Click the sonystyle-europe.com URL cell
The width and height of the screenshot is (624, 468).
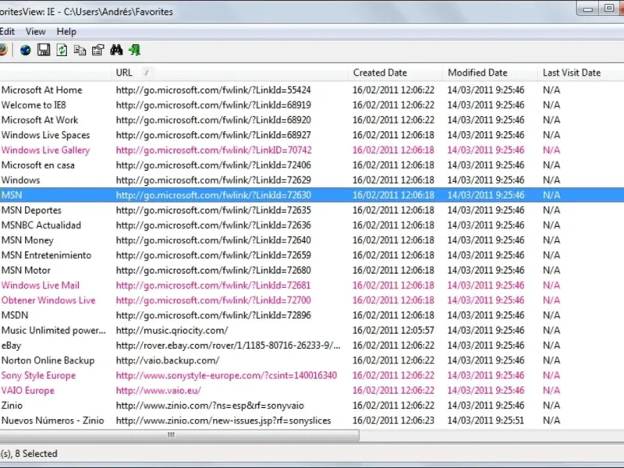tap(226, 375)
